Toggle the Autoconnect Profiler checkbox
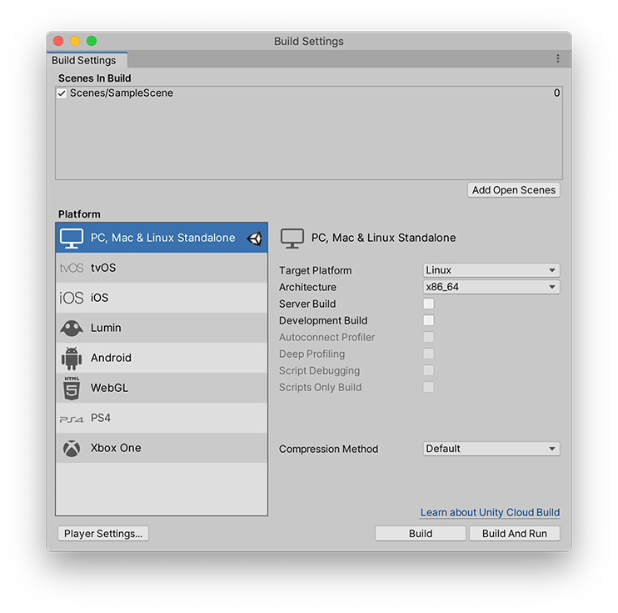The height and width of the screenshot is (613, 618). coord(428,337)
